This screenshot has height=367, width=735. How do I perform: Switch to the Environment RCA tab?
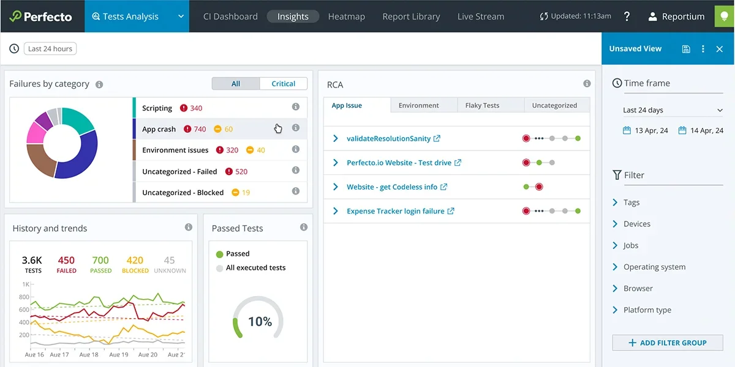click(424, 105)
